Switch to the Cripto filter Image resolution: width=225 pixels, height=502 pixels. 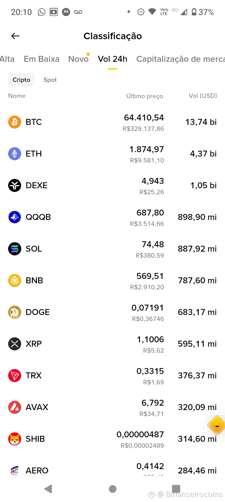click(21, 80)
